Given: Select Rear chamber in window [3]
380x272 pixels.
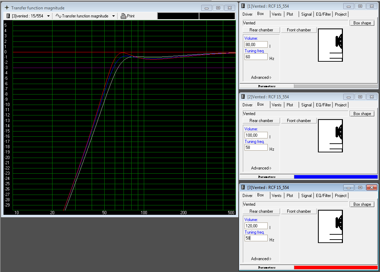Looking at the screenshot, I should [261, 211].
